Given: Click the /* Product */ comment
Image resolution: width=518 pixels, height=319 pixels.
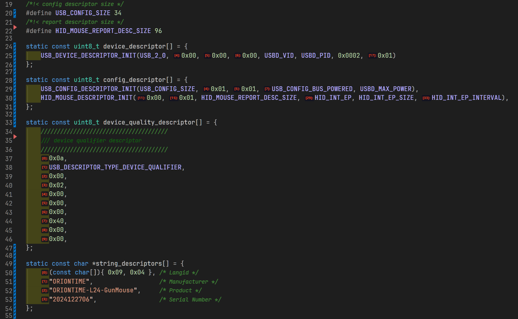Looking at the screenshot, I should (180, 290).
